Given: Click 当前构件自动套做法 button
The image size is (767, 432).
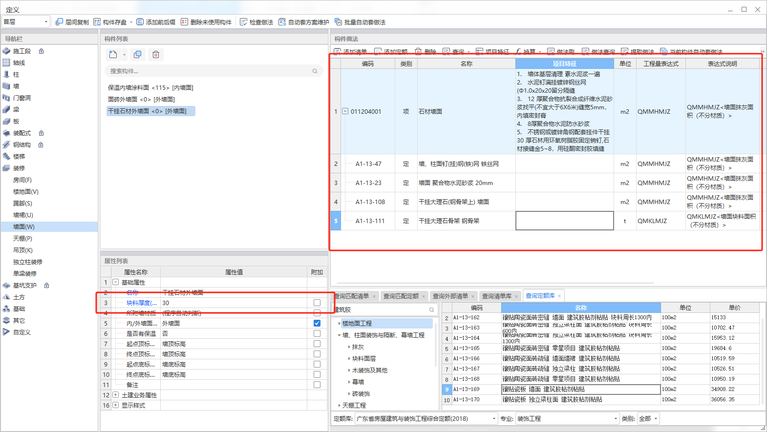Looking at the screenshot, I should [x=691, y=51].
